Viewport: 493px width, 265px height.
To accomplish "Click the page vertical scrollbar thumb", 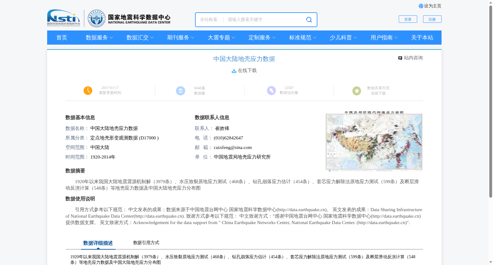I will (491, 102).
